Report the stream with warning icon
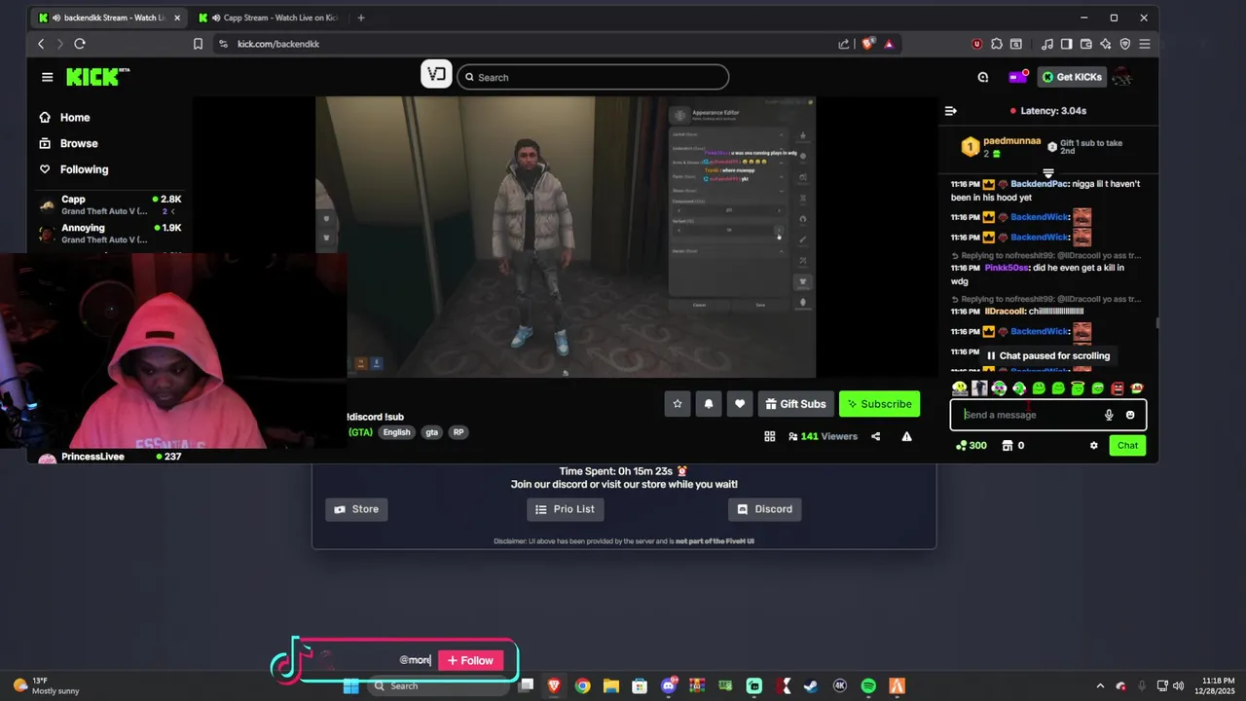 pos(906,436)
